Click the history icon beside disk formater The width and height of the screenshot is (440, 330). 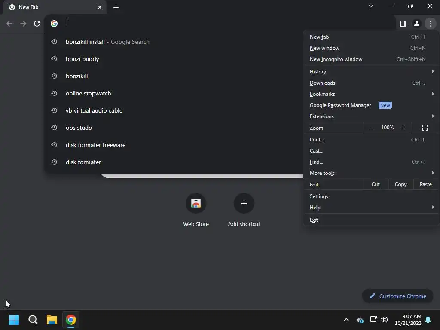(x=54, y=162)
